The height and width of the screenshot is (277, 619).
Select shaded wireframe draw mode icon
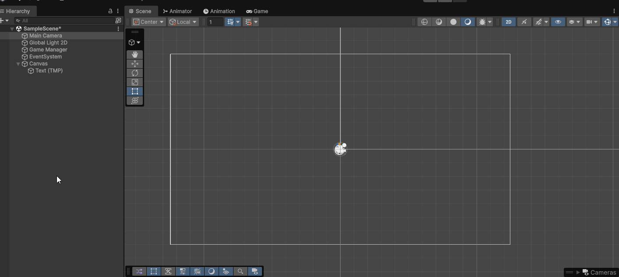click(439, 22)
